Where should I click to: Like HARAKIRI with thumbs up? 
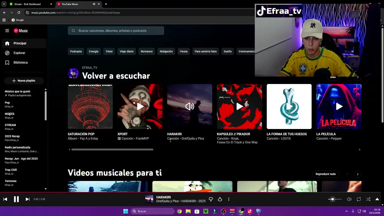[220, 199]
